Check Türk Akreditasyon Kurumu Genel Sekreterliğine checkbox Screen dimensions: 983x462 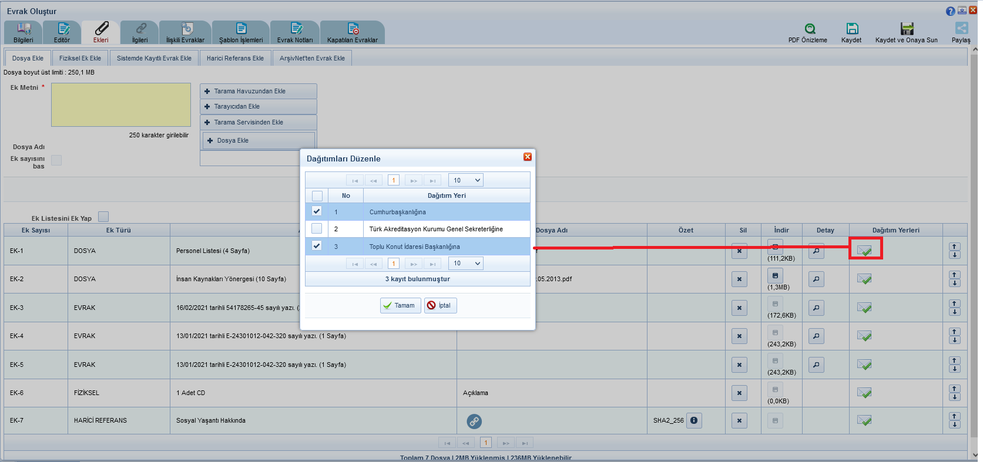click(317, 229)
